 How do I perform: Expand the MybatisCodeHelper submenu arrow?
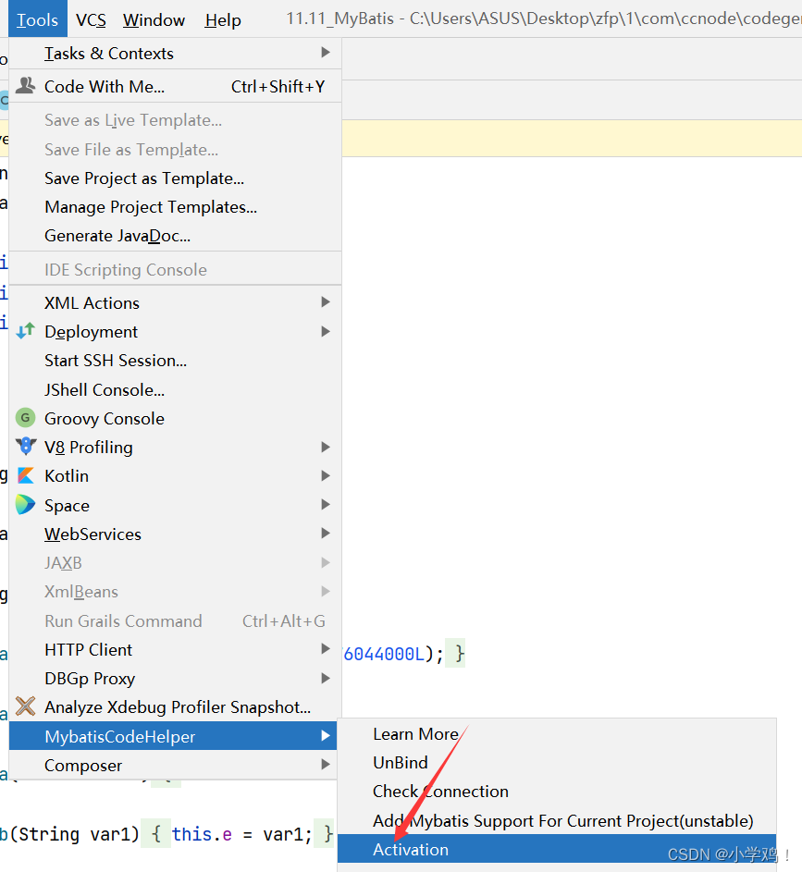(x=326, y=736)
